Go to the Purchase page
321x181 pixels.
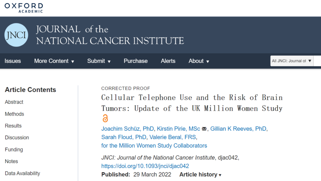click(136, 61)
